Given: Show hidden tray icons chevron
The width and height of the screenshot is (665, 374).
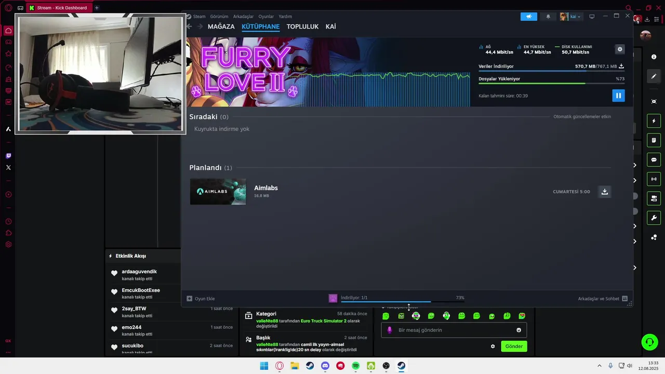Looking at the screenshot, I should tap(600, 366).
